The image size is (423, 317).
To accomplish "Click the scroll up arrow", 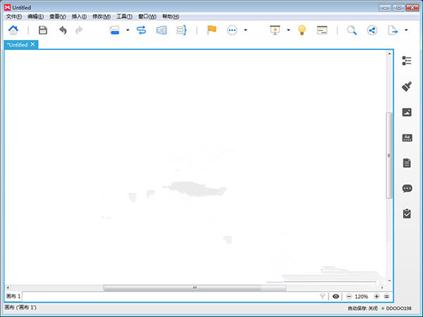I will 389,54.
